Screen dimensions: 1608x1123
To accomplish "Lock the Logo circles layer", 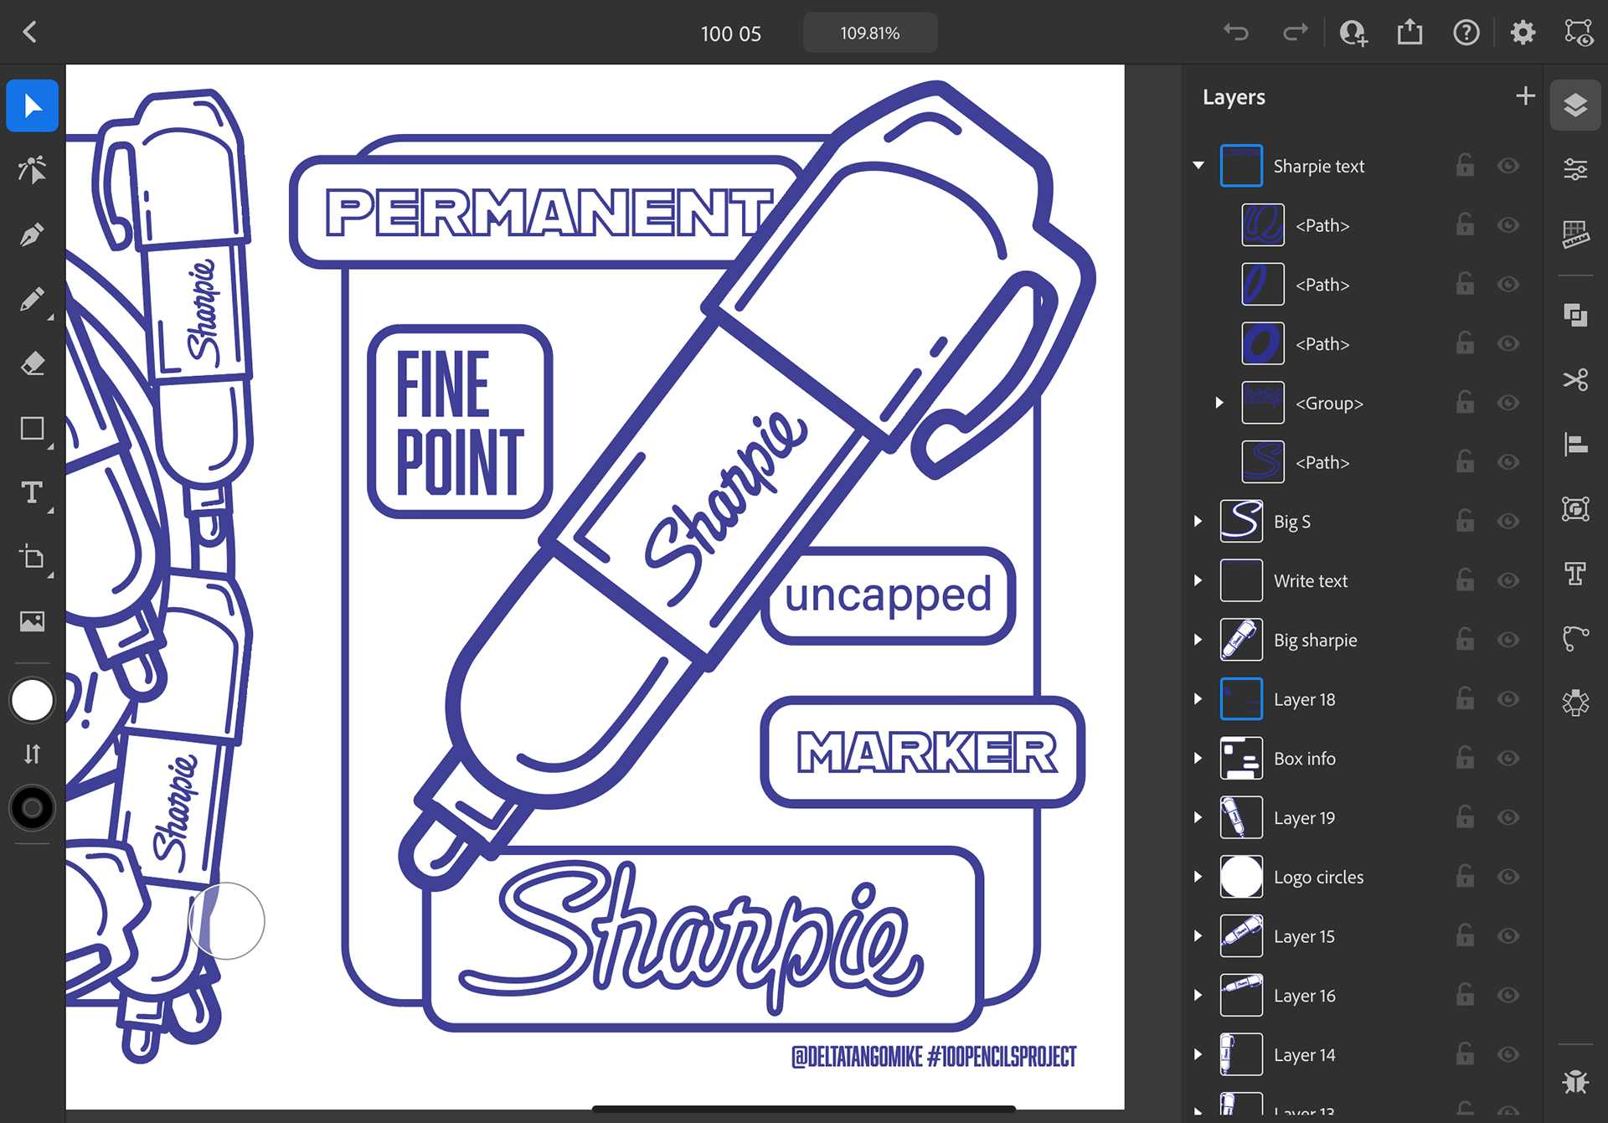I will tap(1465, 877).
